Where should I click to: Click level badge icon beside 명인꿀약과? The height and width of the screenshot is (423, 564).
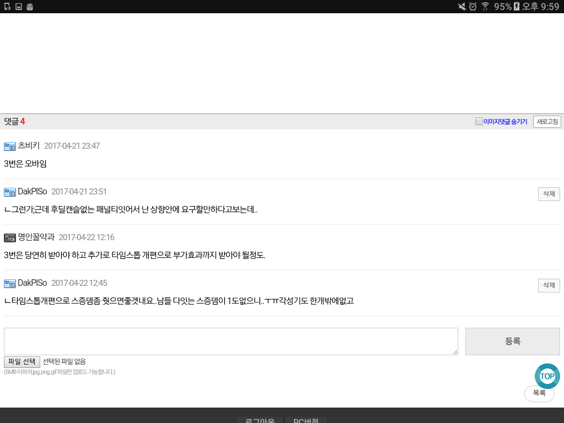(x=10, y=238)
